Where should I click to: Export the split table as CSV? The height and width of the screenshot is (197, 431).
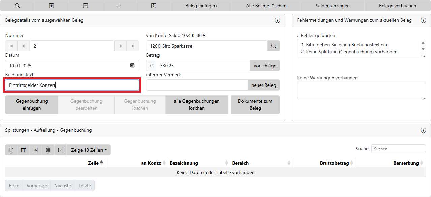pos(11,150)
